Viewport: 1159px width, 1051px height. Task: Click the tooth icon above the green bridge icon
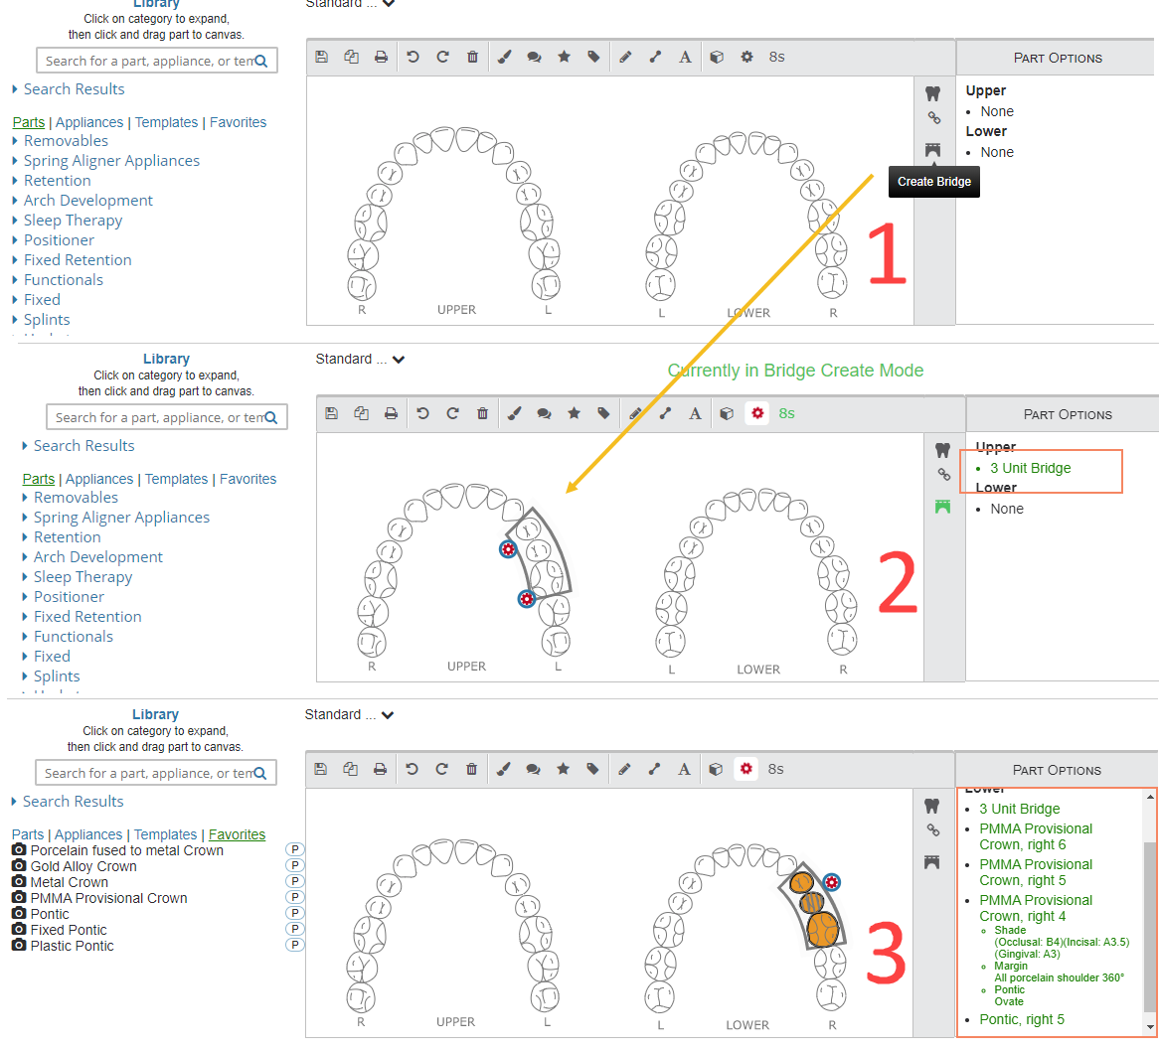[942, 450]
